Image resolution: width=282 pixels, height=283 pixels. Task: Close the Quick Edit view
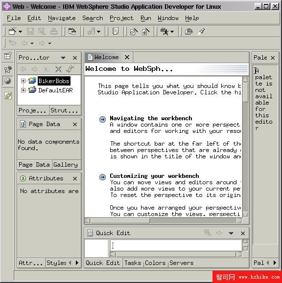click(243, 233)
